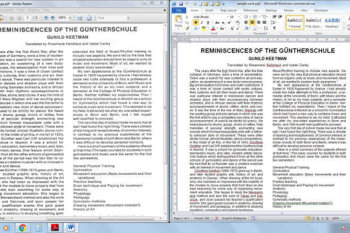The width and height of the screenshot is (350, 233).
Task: Click the New document icon in Quick Access
Action: [200, 4]
